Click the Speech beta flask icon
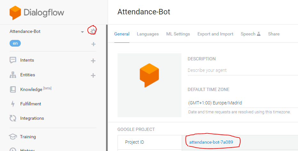 [x=259, y=34]
